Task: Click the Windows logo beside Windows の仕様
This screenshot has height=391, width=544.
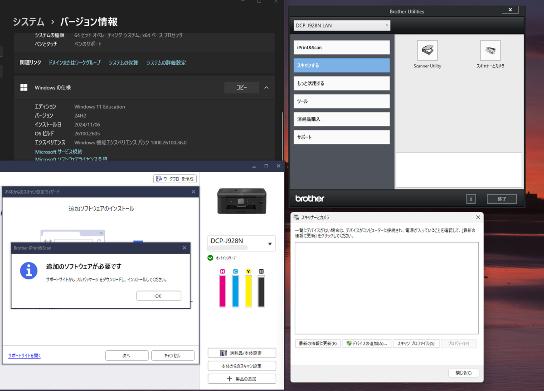Action: tap(24, 88)
